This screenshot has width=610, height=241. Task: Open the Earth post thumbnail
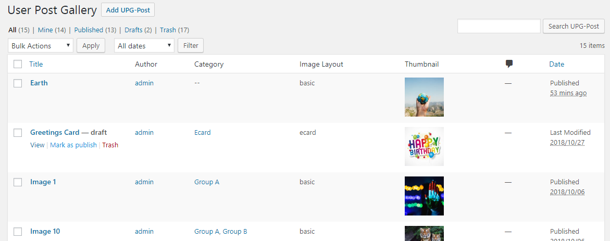(x=424, y=97)
